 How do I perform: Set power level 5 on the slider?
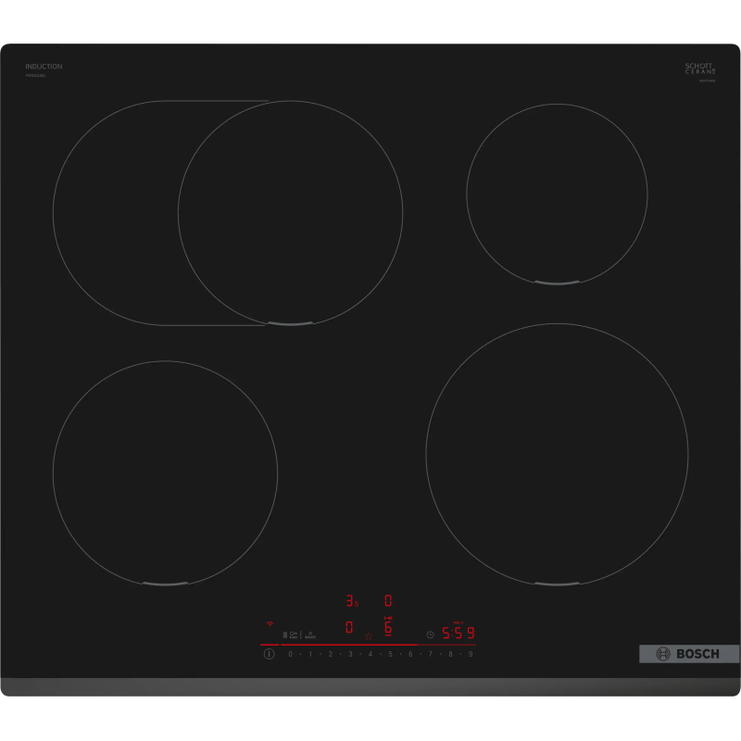(390, 654)
